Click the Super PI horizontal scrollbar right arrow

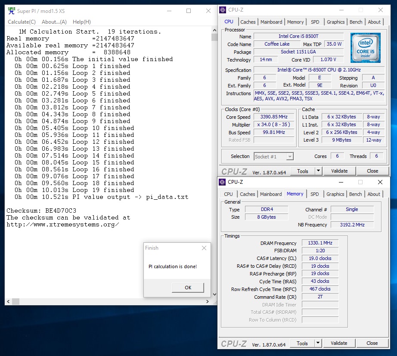point(208,302)
